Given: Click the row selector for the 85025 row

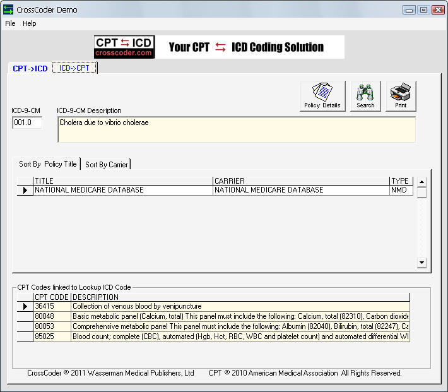Looking at the screenshot, I should tap(25, 336).
